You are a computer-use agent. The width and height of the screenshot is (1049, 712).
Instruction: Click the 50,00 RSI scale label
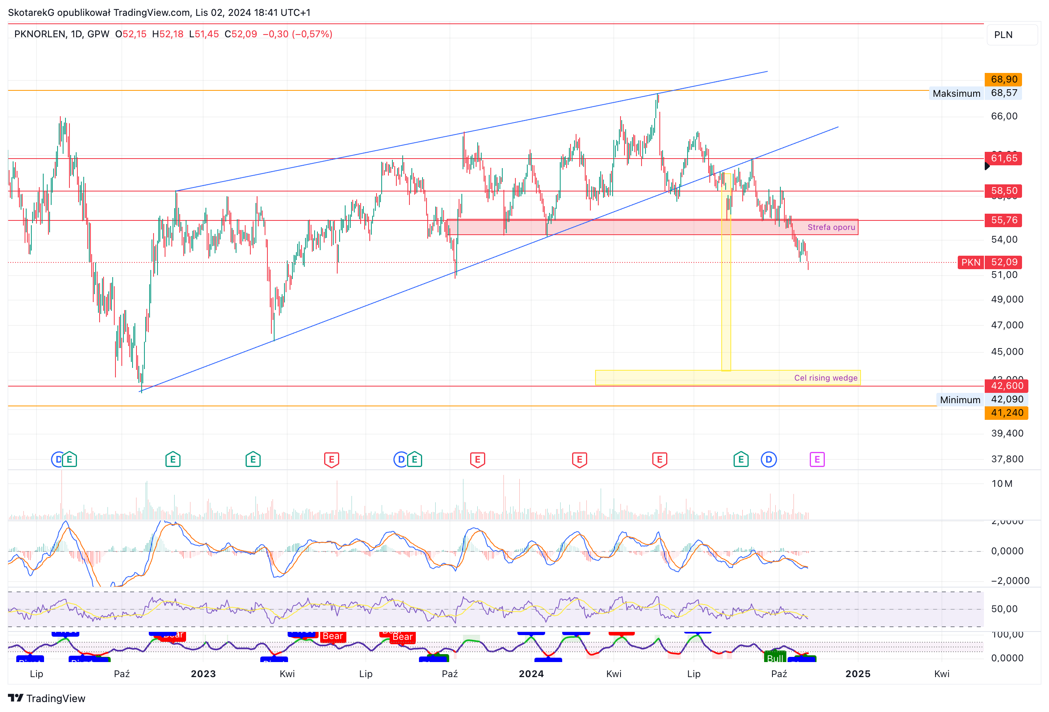[1004, 609]
